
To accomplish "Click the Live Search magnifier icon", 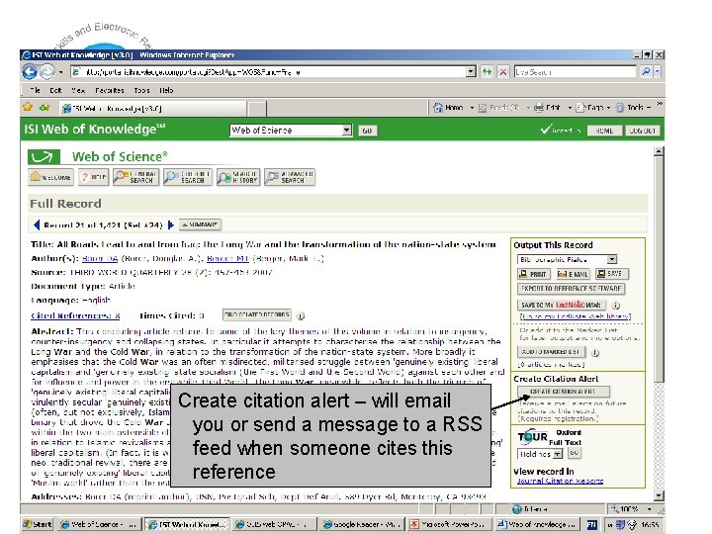I will tap(645, 72).
